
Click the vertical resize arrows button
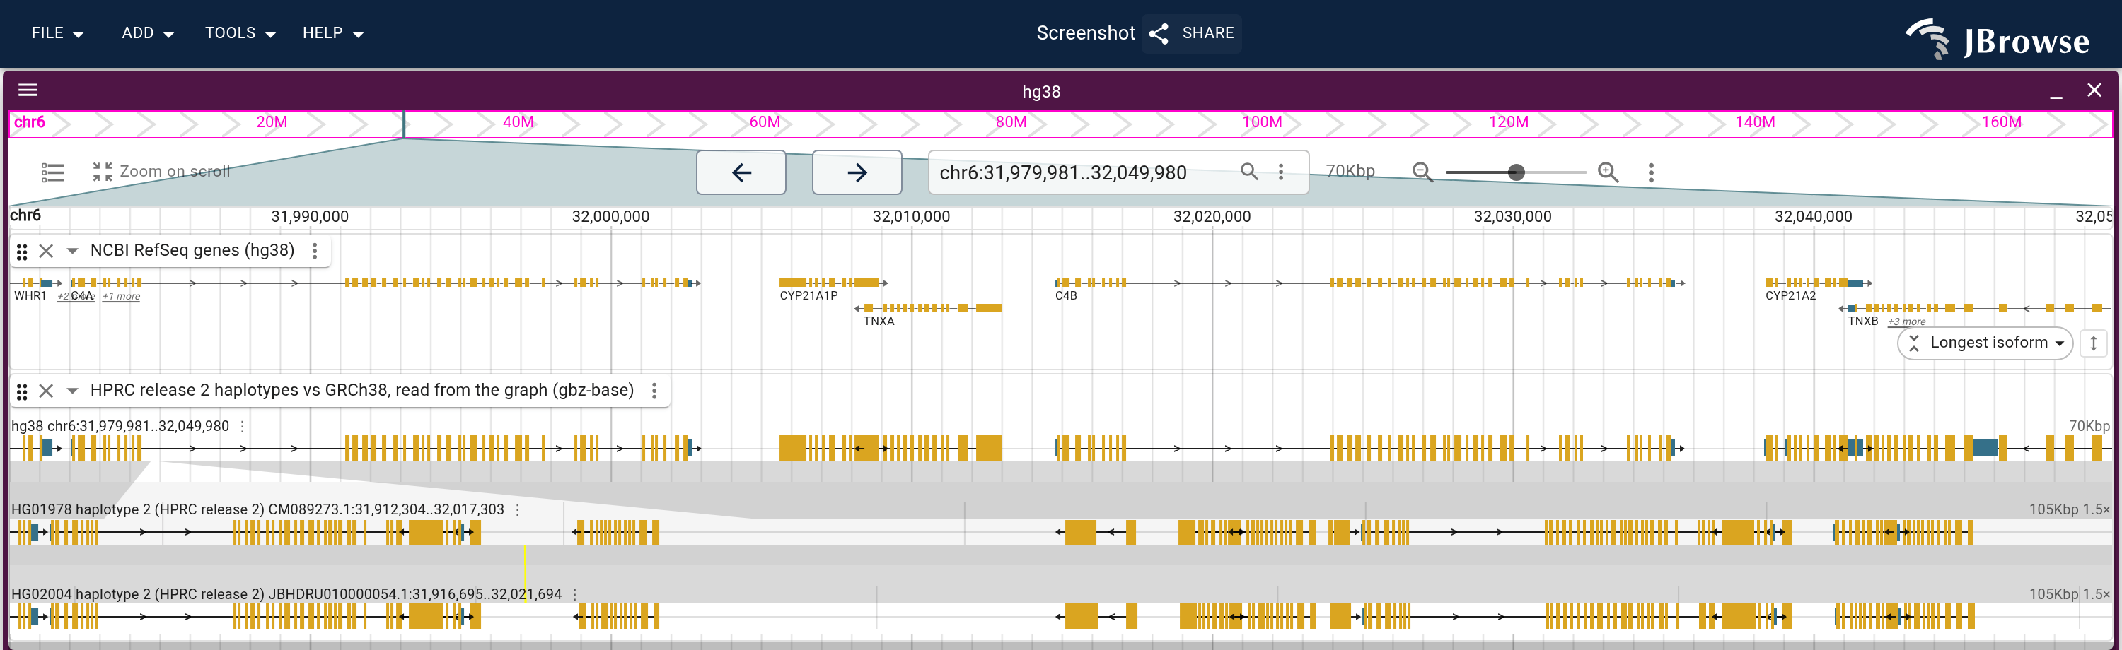coord(2093,343)
